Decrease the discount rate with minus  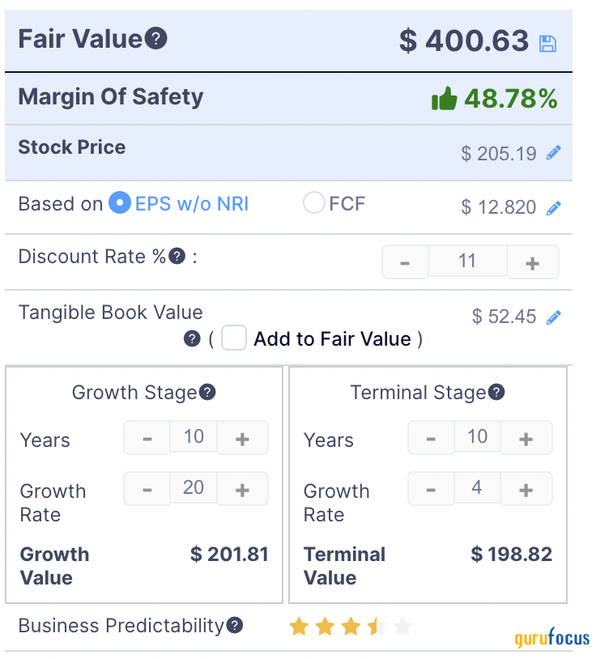pos(405,262)
